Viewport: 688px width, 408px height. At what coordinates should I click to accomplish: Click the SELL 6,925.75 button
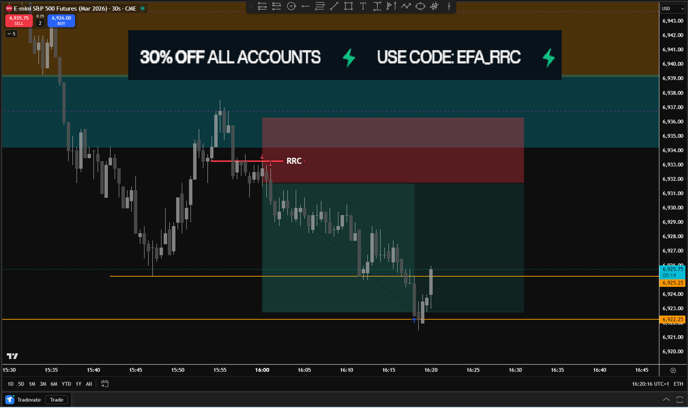coord(19,21)
